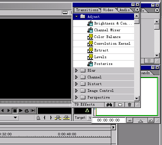Switch to the Transitions tab
162x145 pixels.
(87, 10)
